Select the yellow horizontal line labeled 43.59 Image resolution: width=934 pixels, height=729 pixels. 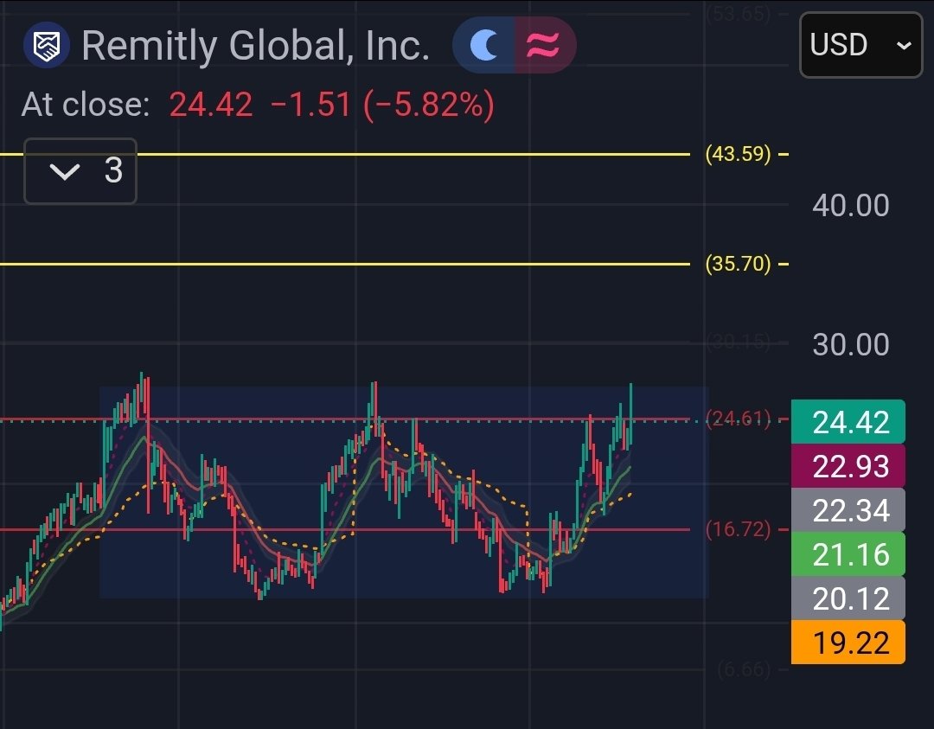pos(345,154)
